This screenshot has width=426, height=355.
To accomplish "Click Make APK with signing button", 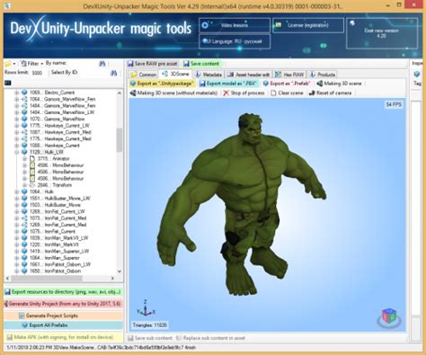I will click(63, 337).
